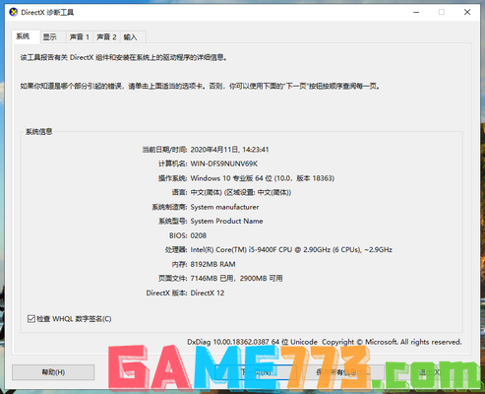Click the DirectX icon in title bar
The image size is (485, 394).
[14, 13]
